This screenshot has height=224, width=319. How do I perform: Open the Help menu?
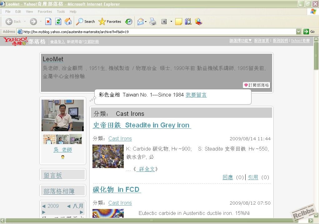73,12
